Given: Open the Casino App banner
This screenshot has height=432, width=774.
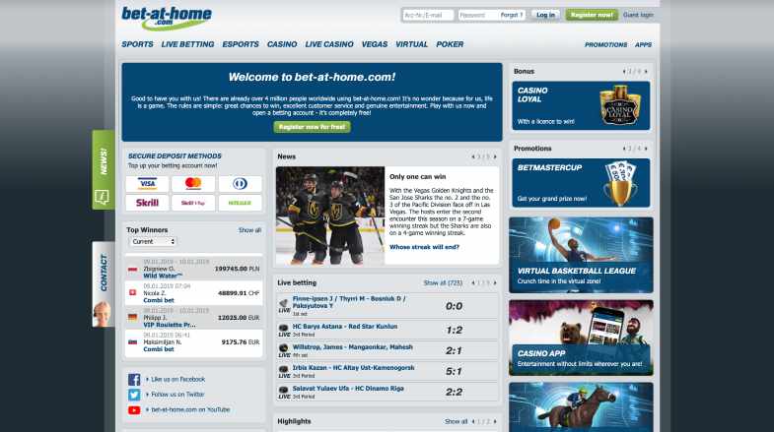Looking at the screenshot, I should pyautogui.click(x=581, y=338).
